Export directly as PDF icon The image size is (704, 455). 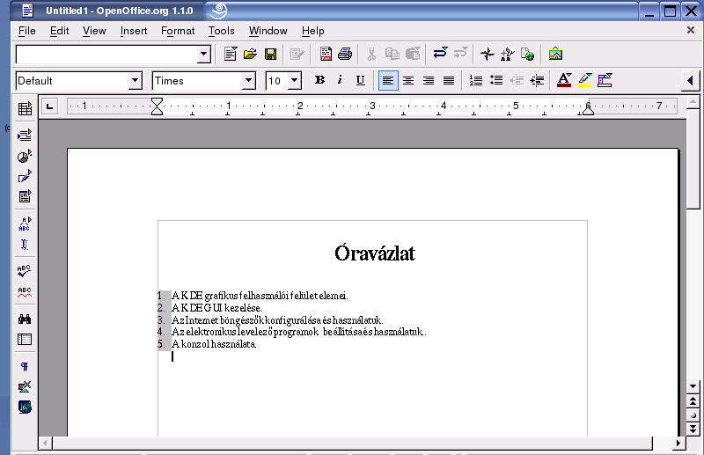coord(326,54)
